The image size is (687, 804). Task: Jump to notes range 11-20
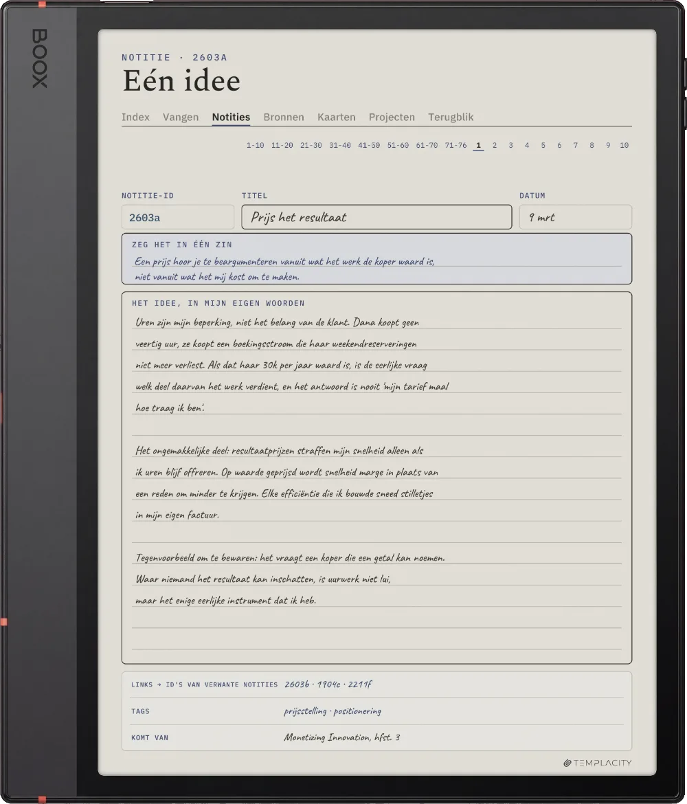click(282, 145)
